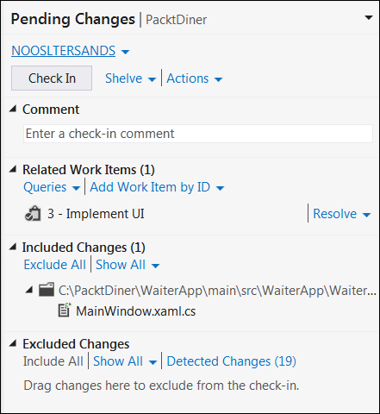Collapse the Excluded Changes section
The width and height of the screenshot is (380, 414).
pos(13,343)
